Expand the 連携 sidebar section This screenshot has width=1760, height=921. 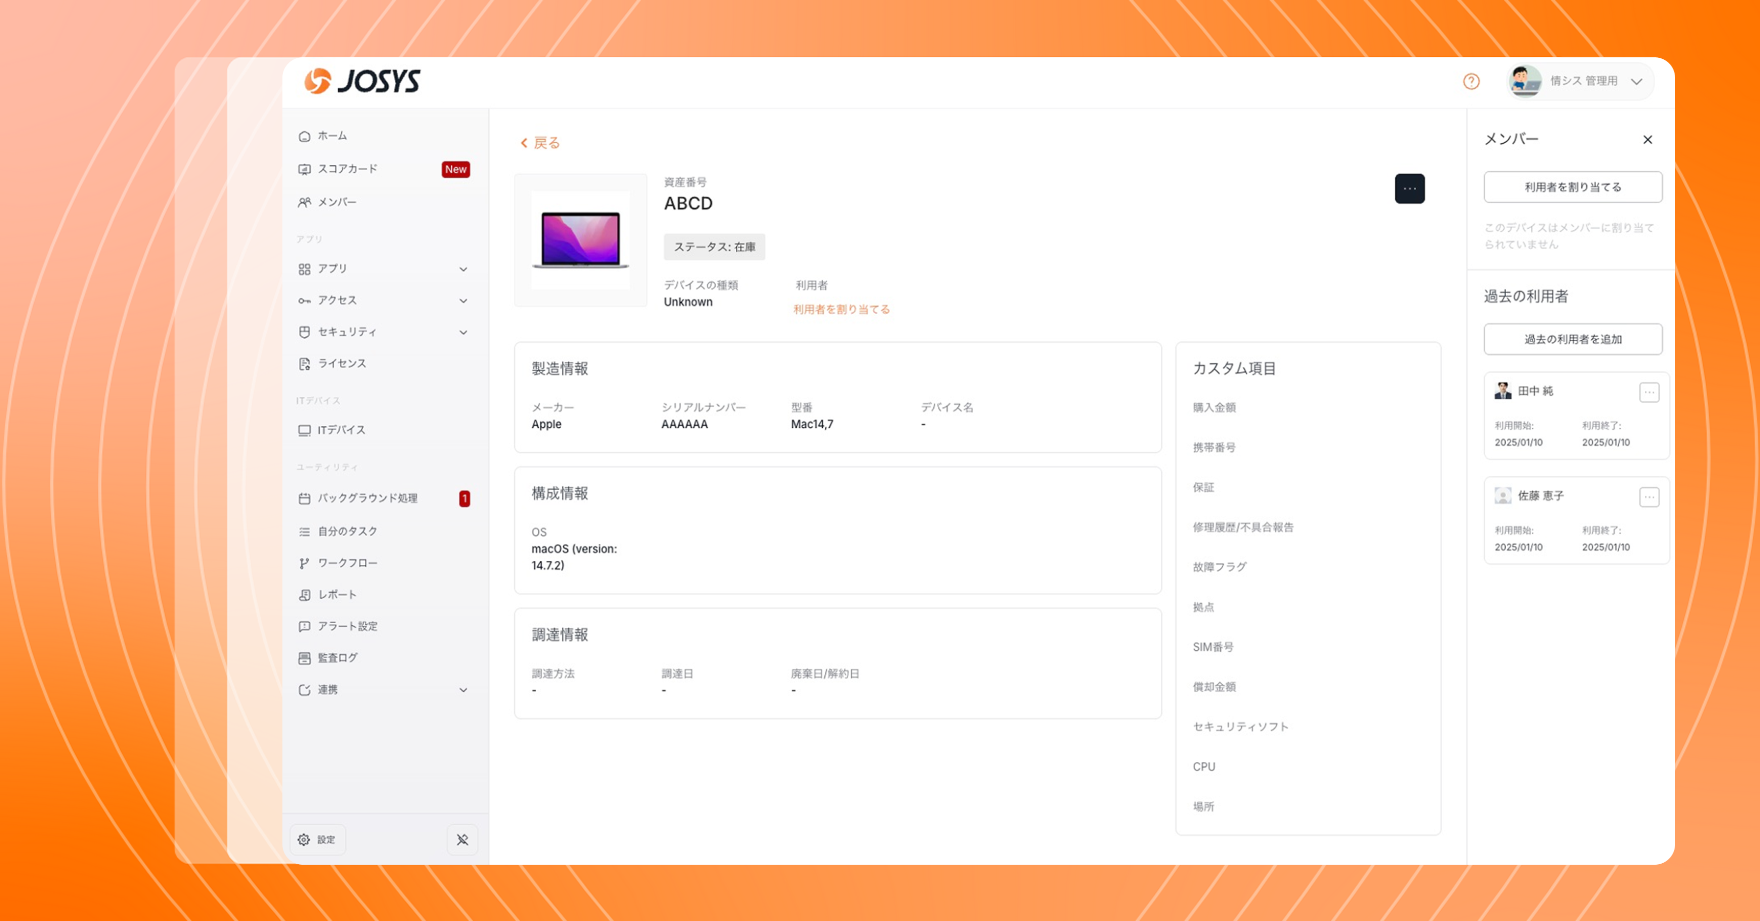463,690
